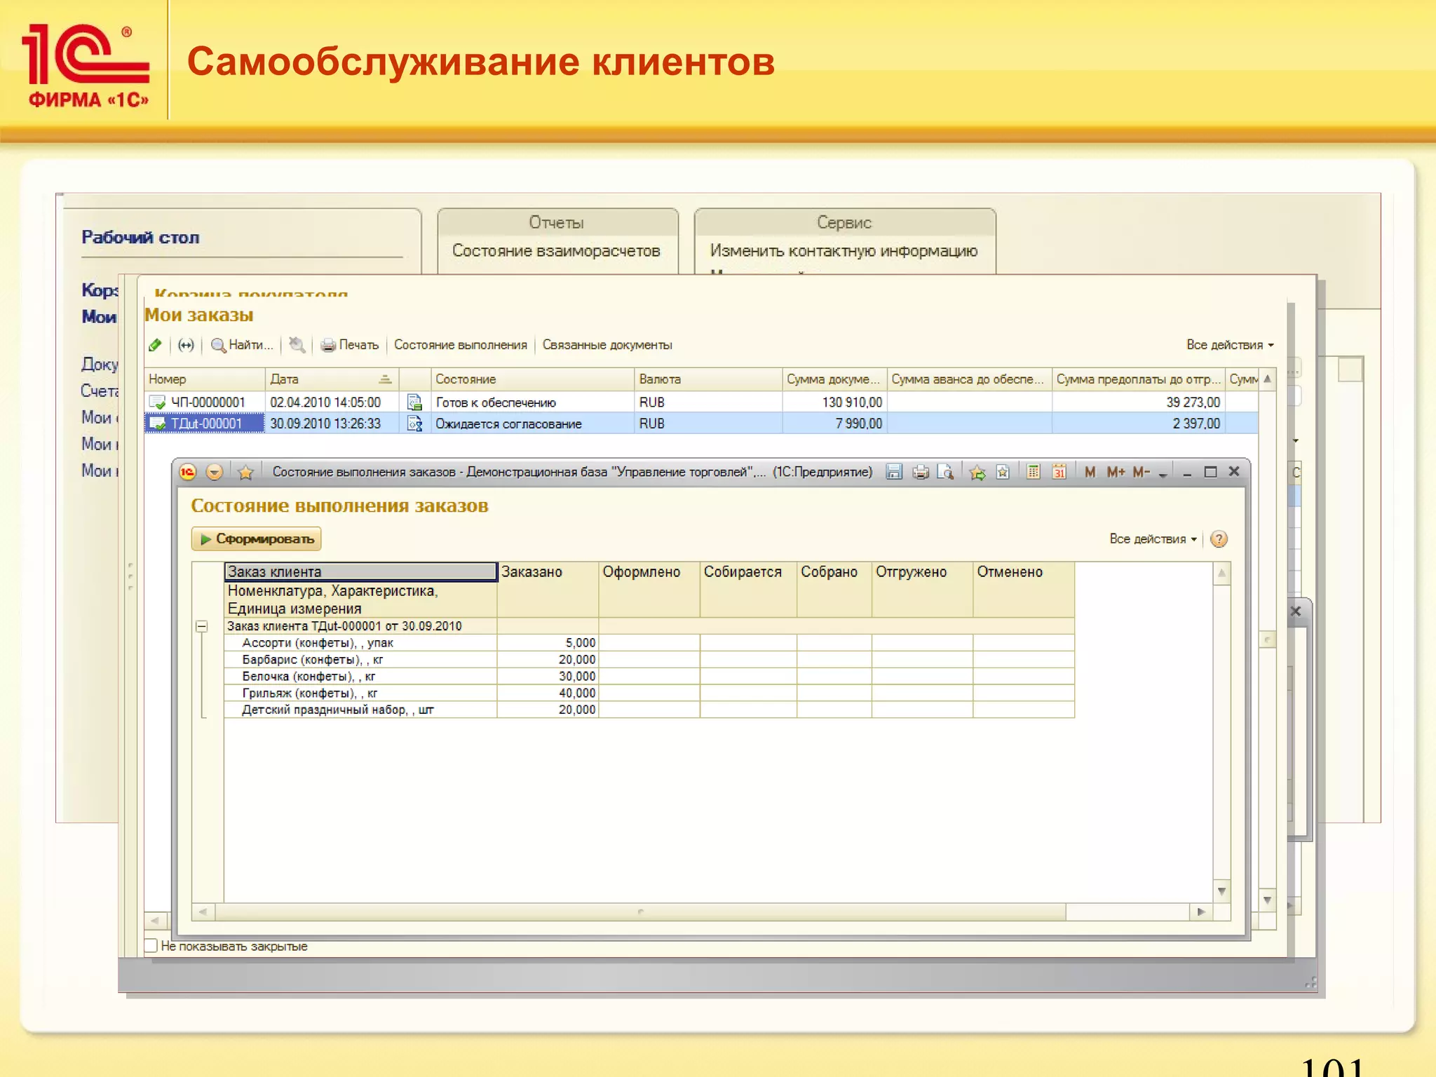This screenshot has width=1436, height=1077.
Task: Open Все действия dropdown in Мои заказы
Action: pos(1230,345)
